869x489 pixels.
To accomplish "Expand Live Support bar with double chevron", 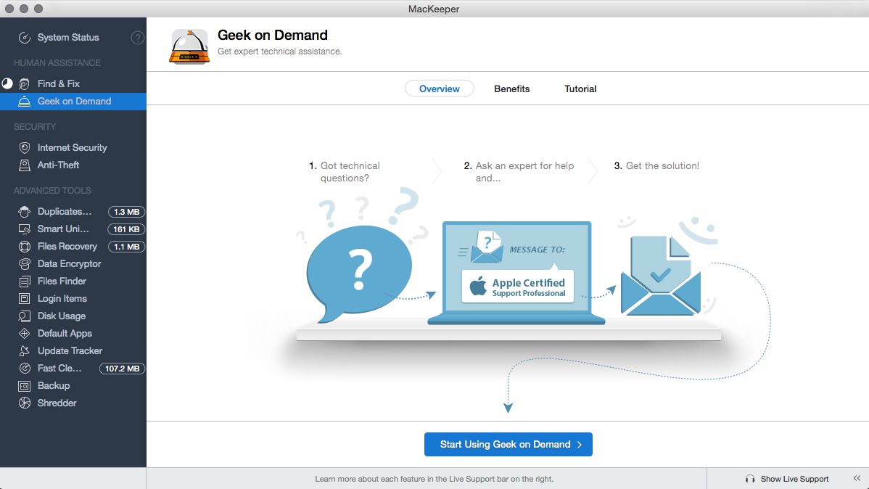I will click(857, 478).
